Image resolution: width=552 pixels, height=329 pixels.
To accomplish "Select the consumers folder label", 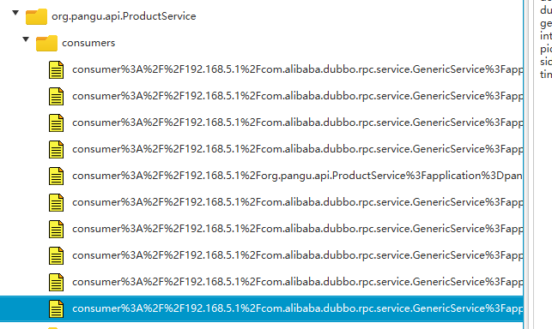I will click(x=88, y=43).
